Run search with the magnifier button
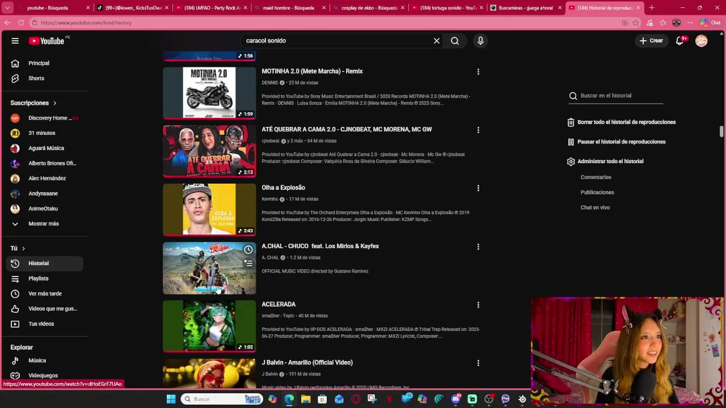This screenshot has height=408, width=726. (455, 41)
